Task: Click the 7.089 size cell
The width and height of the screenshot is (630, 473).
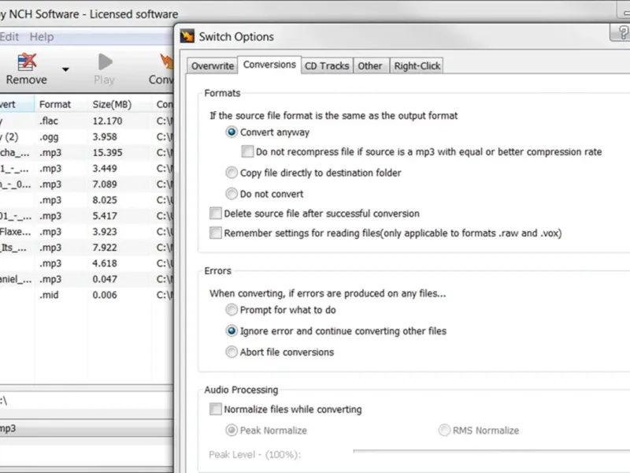Action: click(x=105, y=184)
